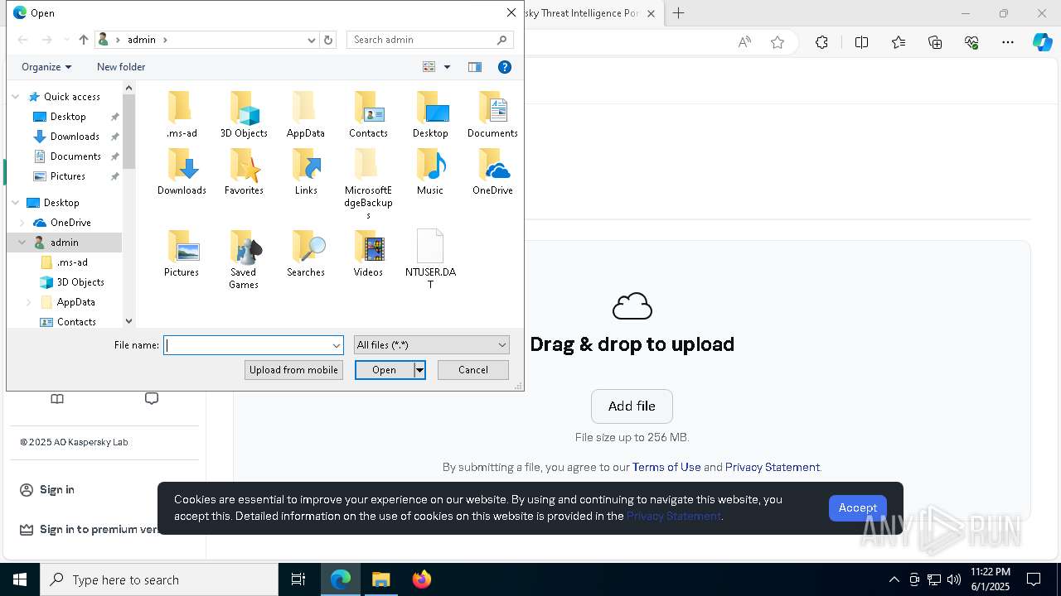Select the Documents folder in file list

(x=492, y=114)
